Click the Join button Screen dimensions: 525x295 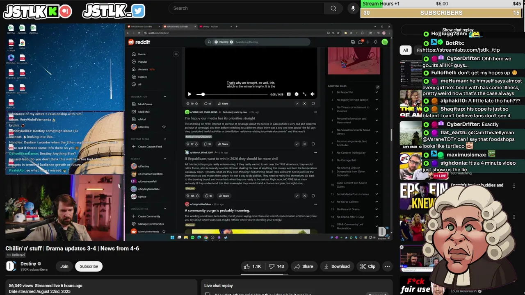coord(64,266)
